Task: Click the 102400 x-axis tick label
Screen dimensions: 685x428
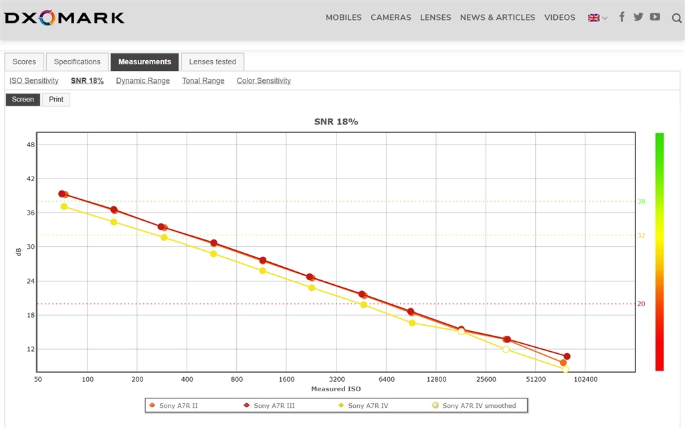Action: 585,379
